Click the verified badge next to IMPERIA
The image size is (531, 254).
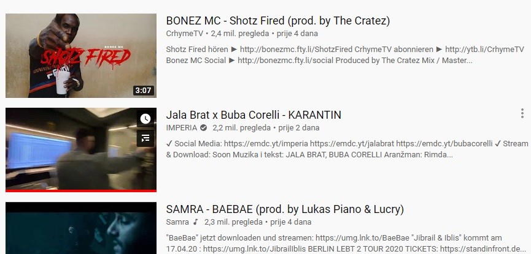(204, 128)
